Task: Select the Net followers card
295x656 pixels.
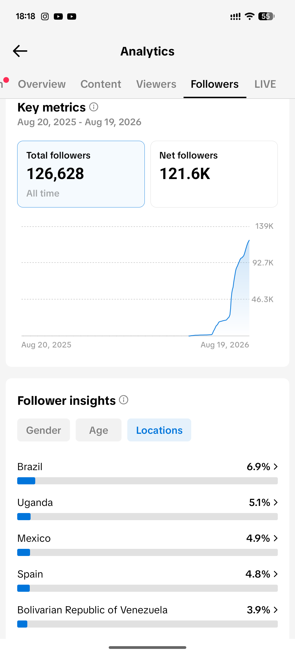Action: coord(214,174)
